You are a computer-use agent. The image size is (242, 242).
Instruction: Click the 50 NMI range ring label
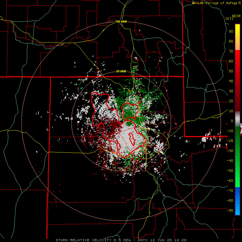[x=121, y=71]
